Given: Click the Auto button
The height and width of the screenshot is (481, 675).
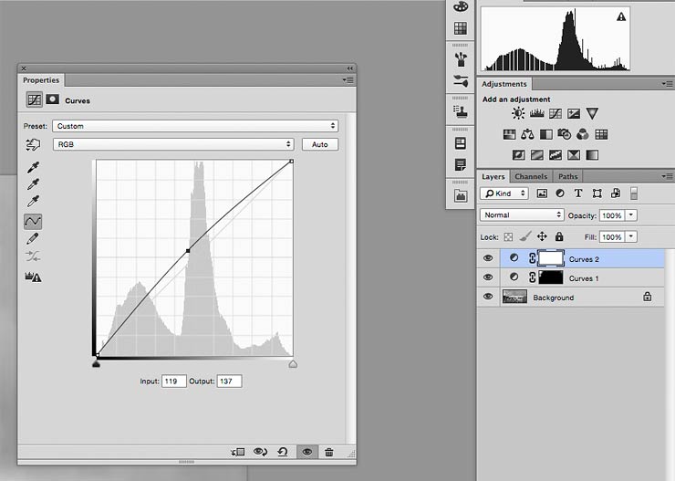Looking at the screenshot, I should click(x=320, y=144).
